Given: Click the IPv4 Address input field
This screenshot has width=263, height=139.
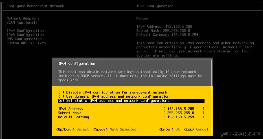Looking at the screenshot, I should click(x=184, y=109).
